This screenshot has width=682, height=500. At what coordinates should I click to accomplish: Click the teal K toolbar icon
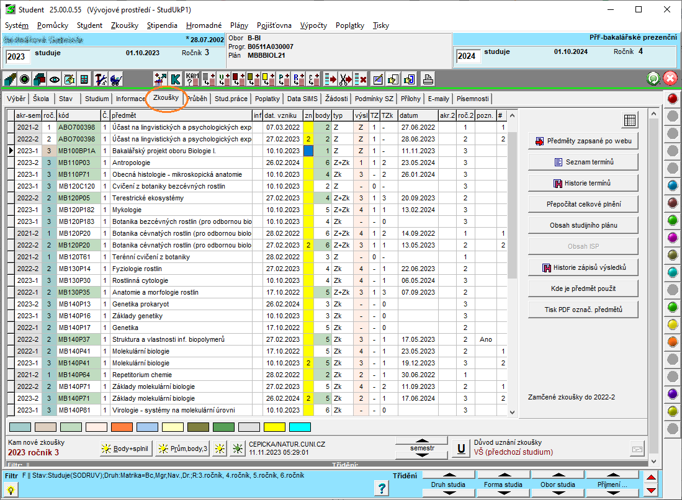(x=176, y=79)
